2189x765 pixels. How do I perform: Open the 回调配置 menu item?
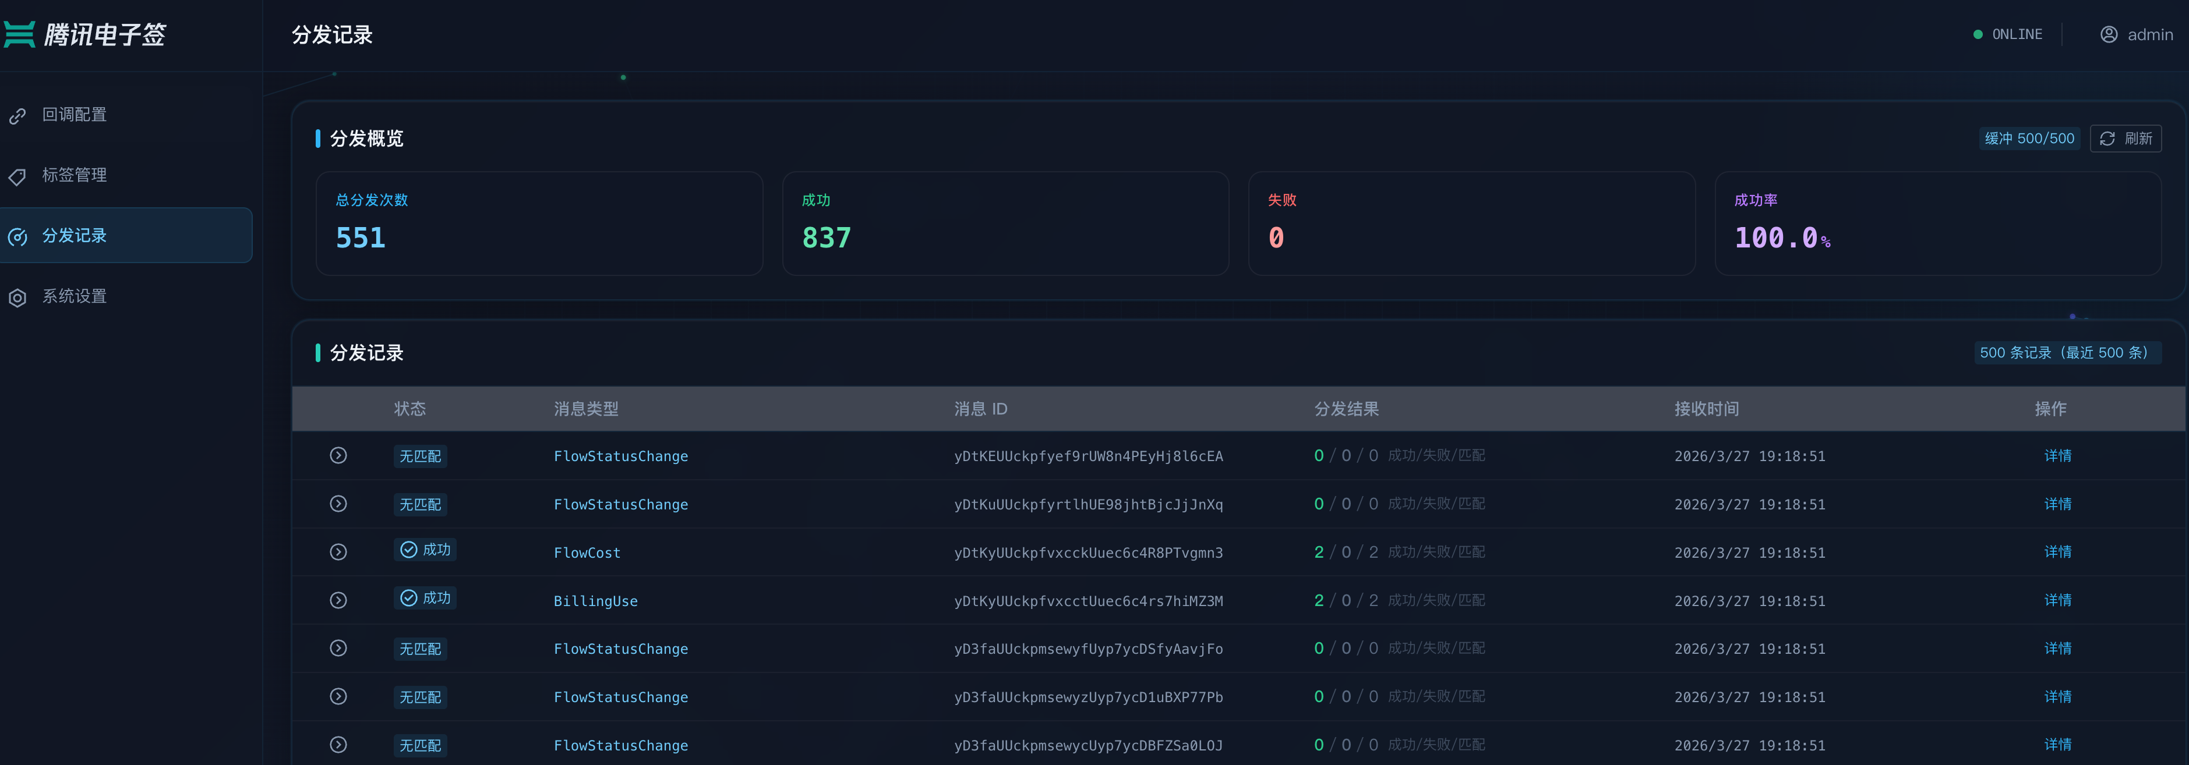75,115
